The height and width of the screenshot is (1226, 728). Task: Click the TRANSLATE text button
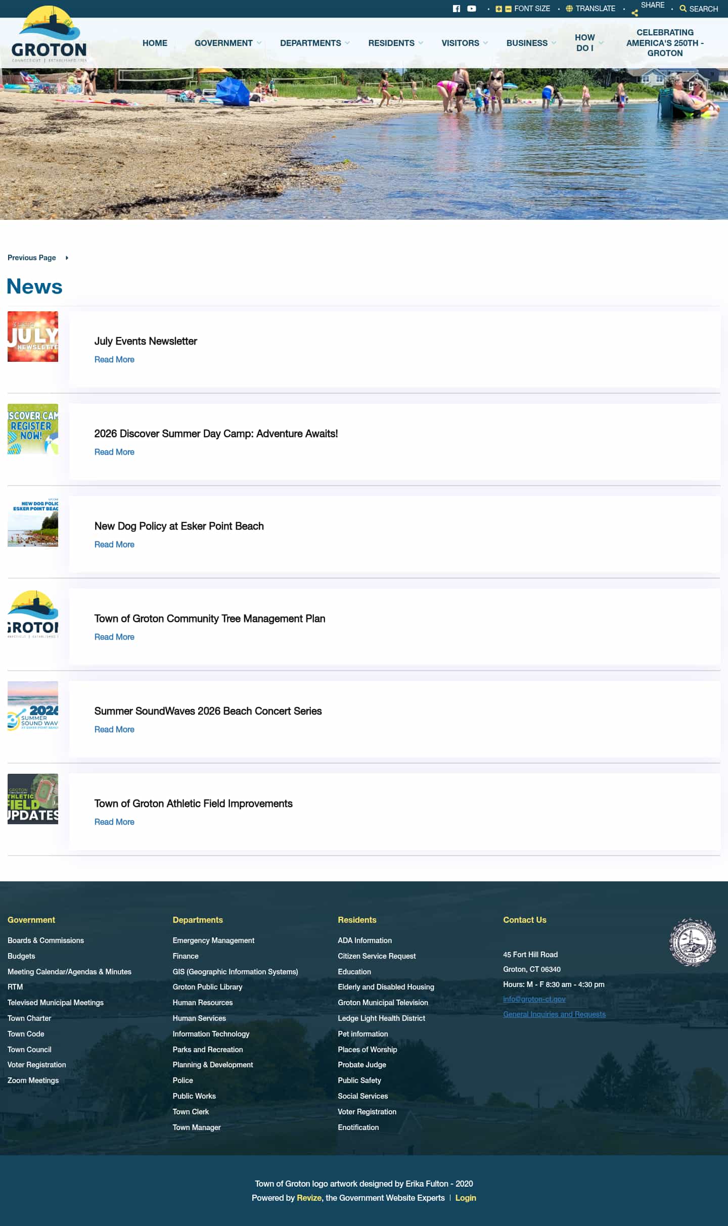pos(595,9)
